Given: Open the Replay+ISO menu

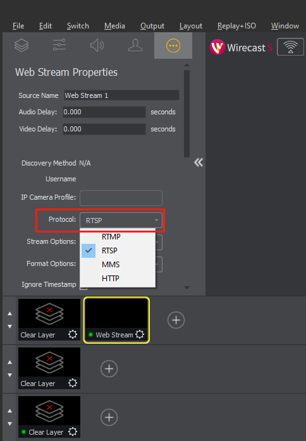Looking at the screenshot, I should point(236,26).
